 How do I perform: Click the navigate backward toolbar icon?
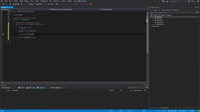pos(3,4)
